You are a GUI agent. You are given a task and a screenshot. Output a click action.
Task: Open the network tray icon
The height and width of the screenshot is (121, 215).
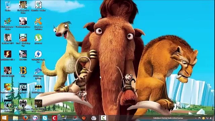click(207, 118)
